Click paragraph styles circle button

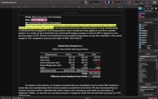point(140,51)
